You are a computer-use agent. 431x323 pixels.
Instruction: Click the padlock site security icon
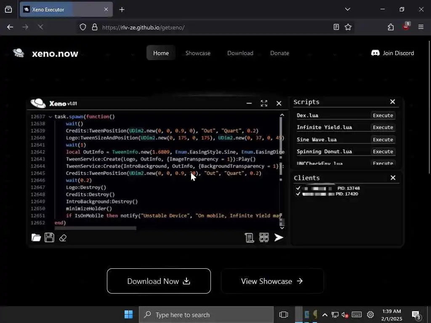[x=95, y=27]
